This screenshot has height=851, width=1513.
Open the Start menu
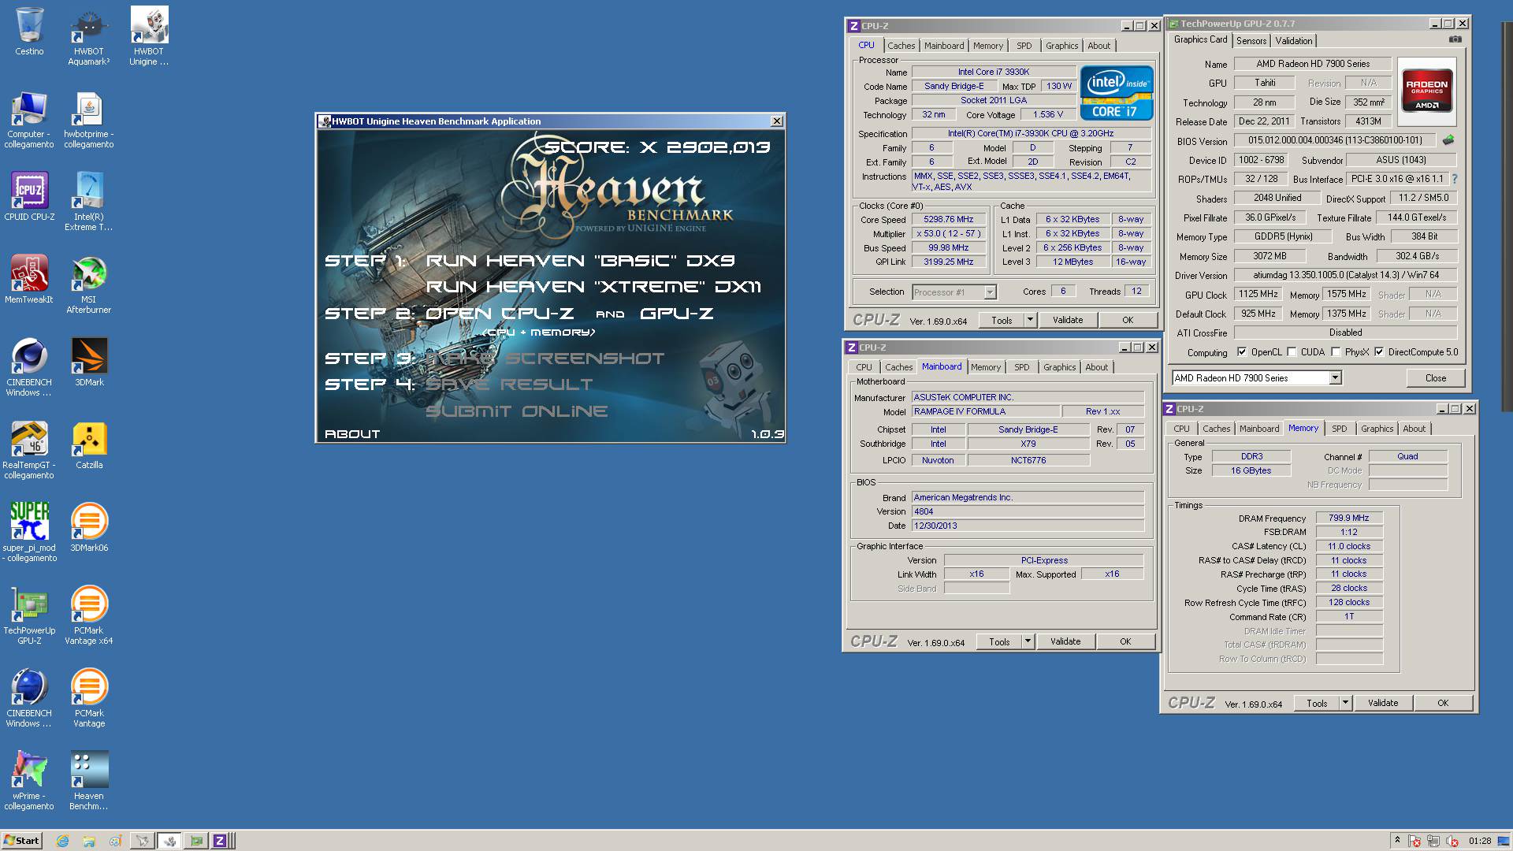pyautogui.click(x=21, y=841)
